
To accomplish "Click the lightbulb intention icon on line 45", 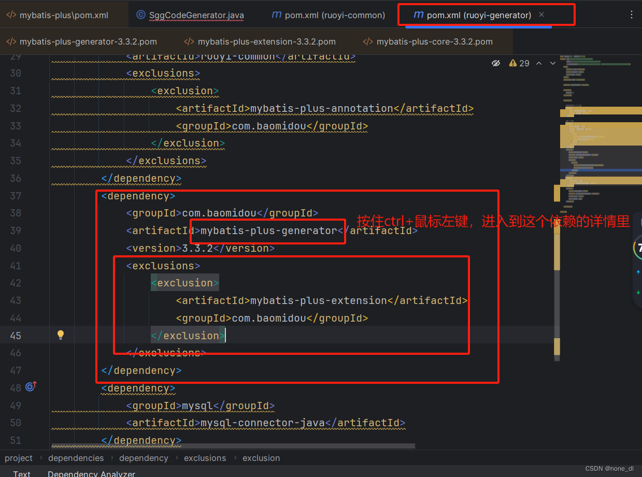I will [x=61, y=335].
